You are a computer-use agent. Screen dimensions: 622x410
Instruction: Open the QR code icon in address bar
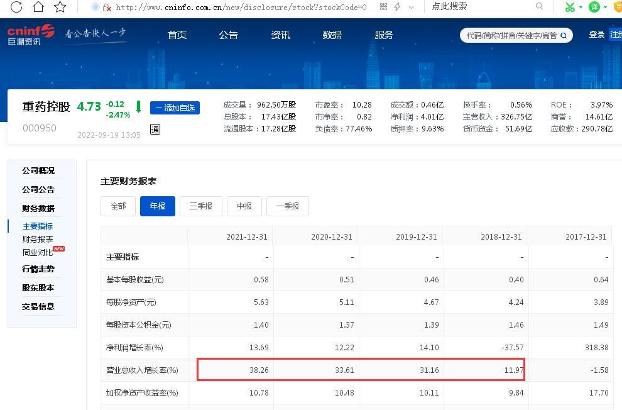coord(383,7)
